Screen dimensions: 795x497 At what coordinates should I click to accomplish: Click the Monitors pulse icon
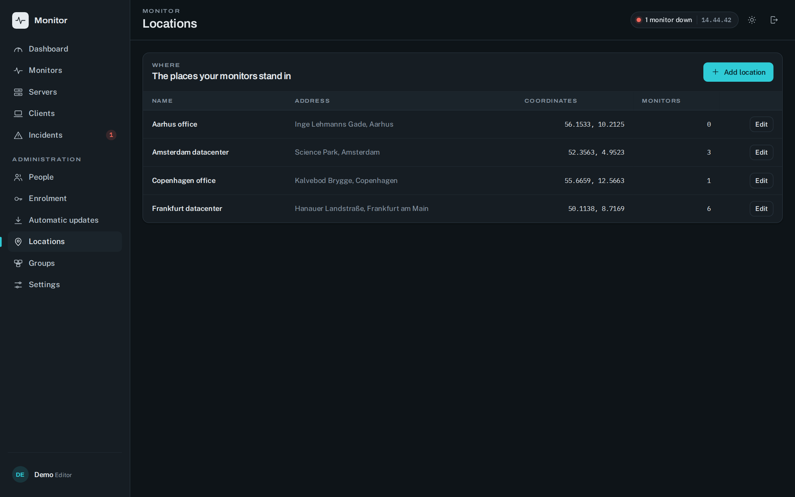coord(18,71)
